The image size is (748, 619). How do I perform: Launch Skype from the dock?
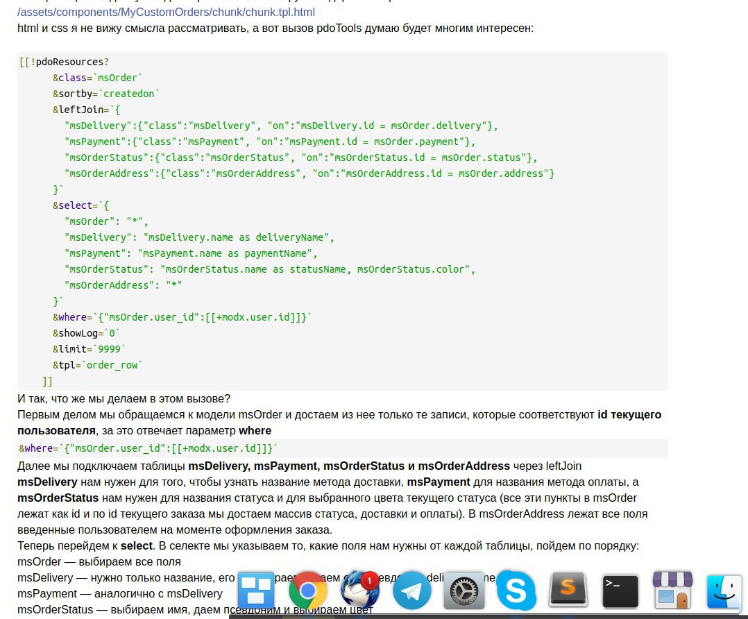[516, 591]
